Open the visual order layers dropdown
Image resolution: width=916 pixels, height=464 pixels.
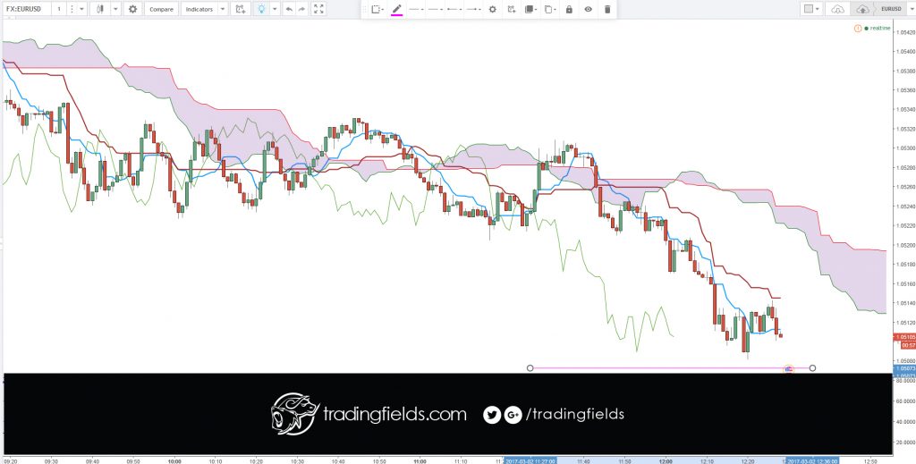tap(530, 9)
